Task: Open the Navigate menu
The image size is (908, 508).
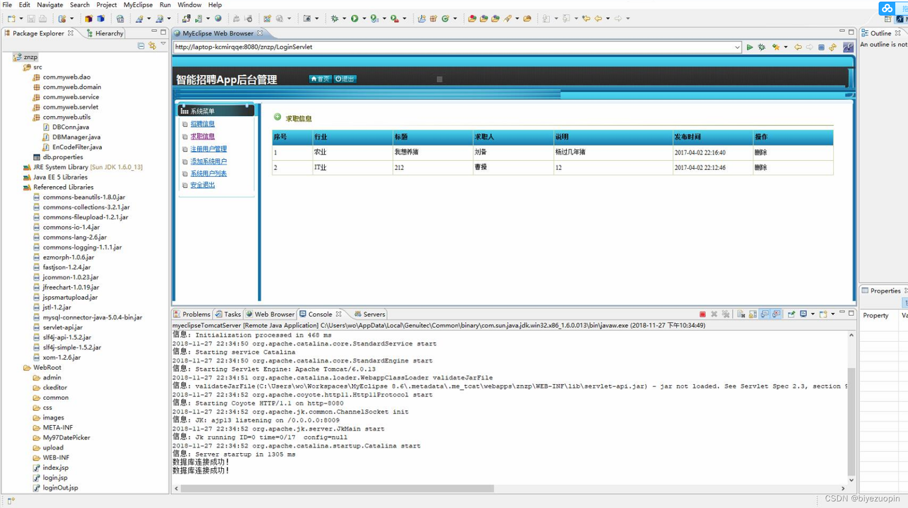Action: pyautogui.click(x=50, y=4)
